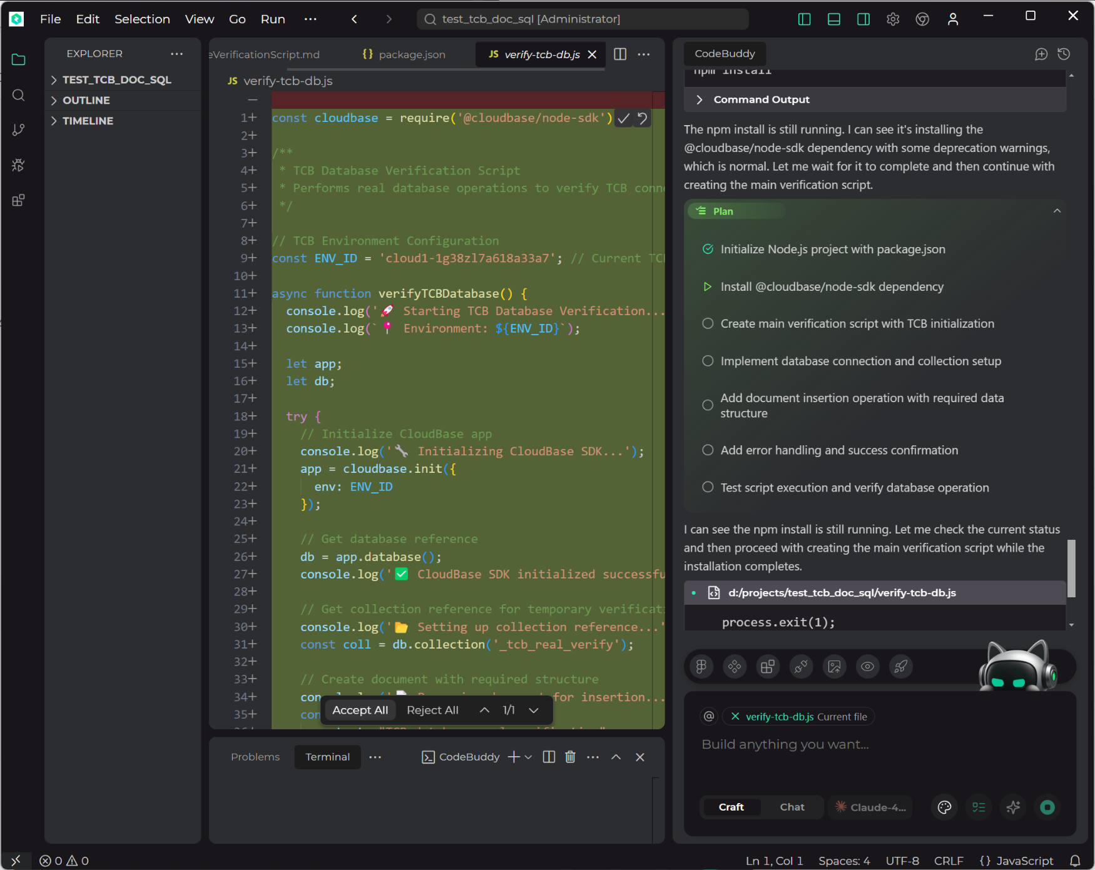
Task: Open the palette theme icon in chat bar
Action: pyautogui.click(x=944, y=807)
